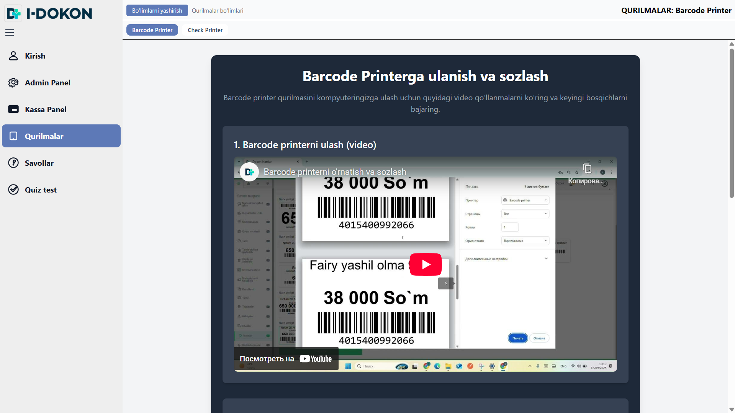Click the video channel avatar icon
This screenshot has height=413, width=735.
click(249, 172)
